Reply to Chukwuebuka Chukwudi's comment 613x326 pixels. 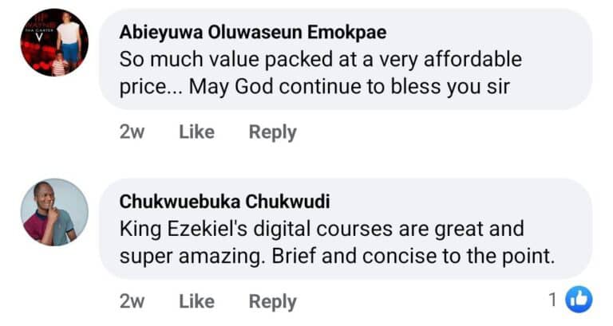click(272, 301)
